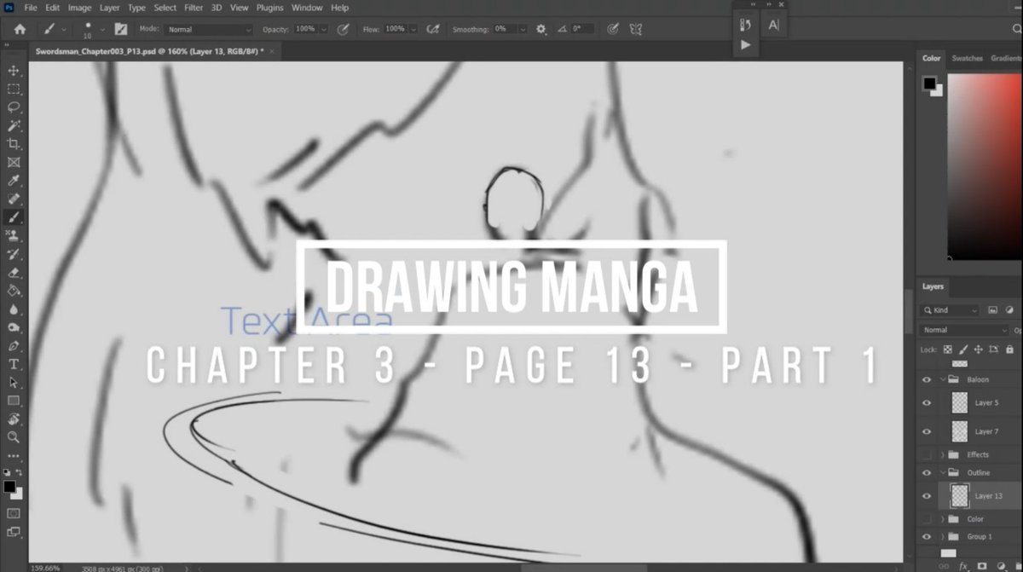Open the layer filter Kind dropdown
Viewport: 1023px width, 572px height.
[x=949, y=310]
